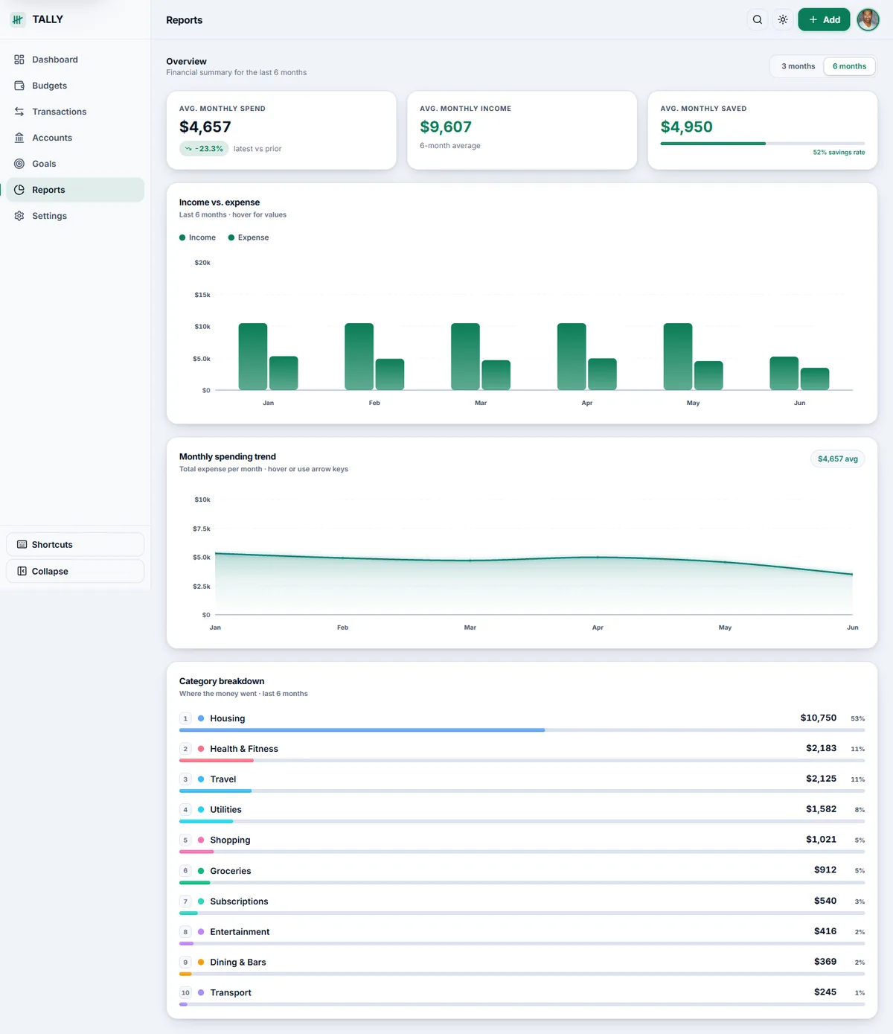Select the 6 months range tab
This screenshot has height=1034, width=893.
[849, 66]
